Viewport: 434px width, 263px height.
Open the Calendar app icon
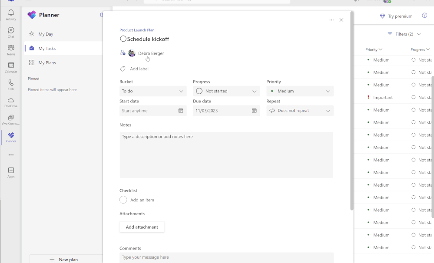[x=10, y=65]
